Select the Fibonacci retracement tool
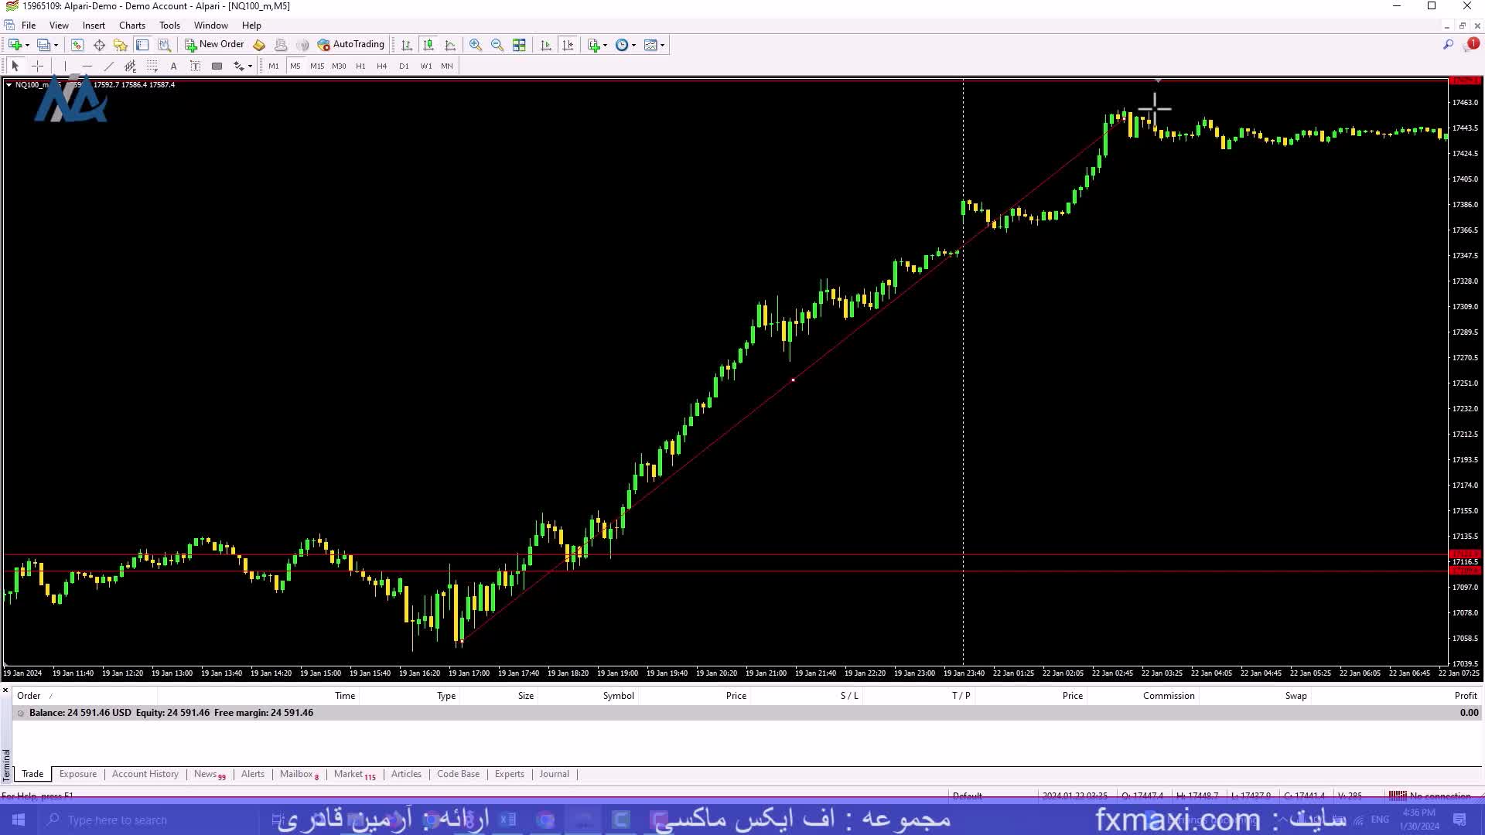The height and width of the screenshot is (835, 1485). pos(152,66)
